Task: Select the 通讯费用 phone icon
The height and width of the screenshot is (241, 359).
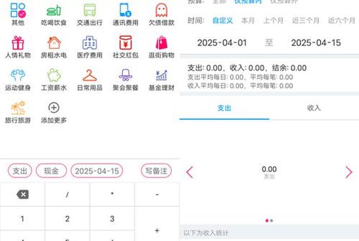Action: click(125, 10)
